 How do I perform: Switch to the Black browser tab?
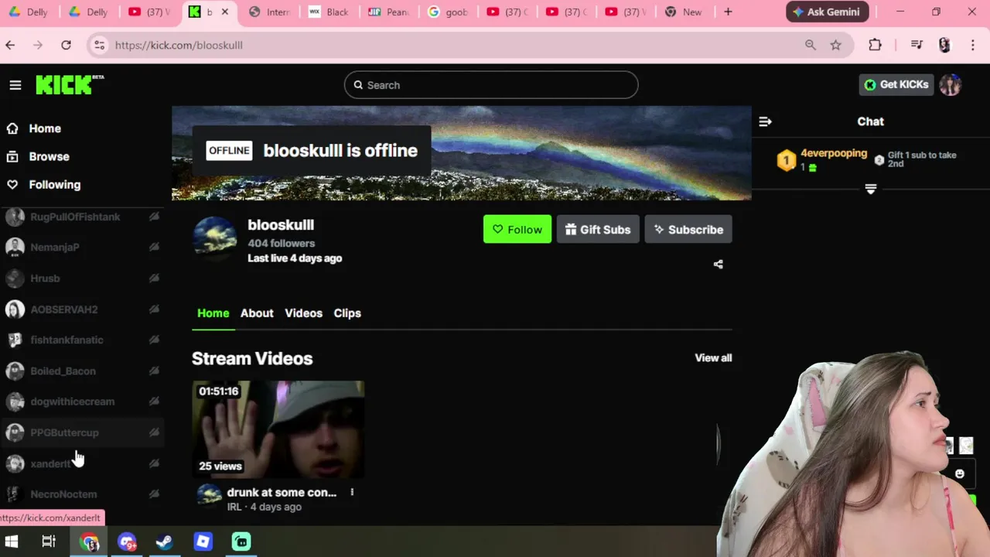point(330,12)
